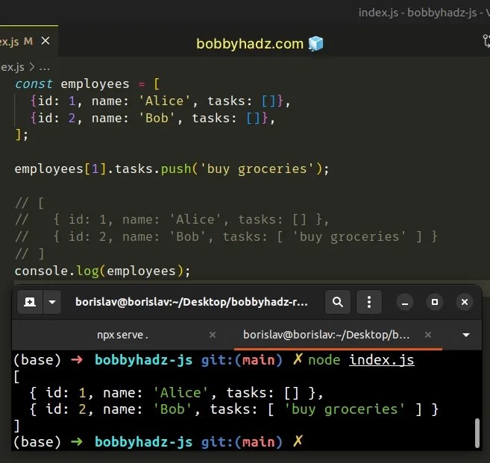This screenshot has height=463, width=490.
Task: Click the Bob output row in terminal
Action: tap(233, 409)
